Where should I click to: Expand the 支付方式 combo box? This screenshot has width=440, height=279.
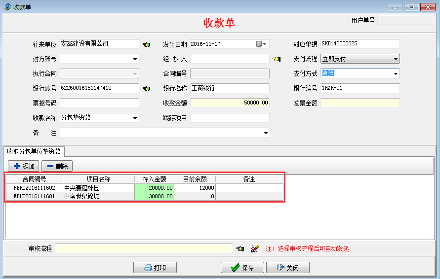396,74
